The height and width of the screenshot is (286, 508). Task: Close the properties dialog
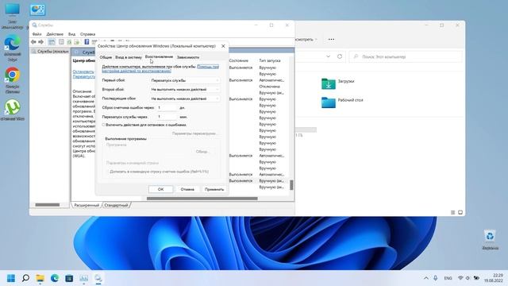point(223,46)
